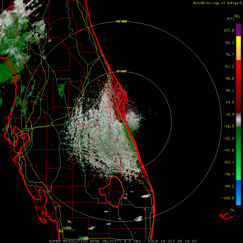Select the -0.9 scale value
Screen dimensions: 243x243
230,114
